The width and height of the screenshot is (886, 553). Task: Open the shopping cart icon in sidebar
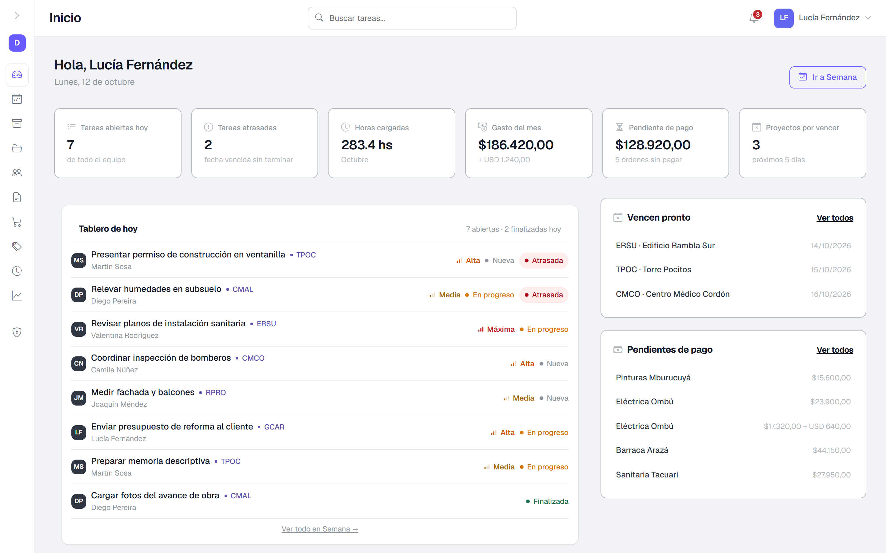(17, 222)
